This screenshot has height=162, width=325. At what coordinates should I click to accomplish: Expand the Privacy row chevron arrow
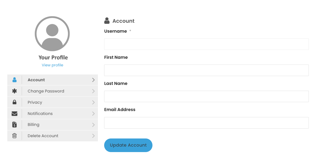pos(93,102)
